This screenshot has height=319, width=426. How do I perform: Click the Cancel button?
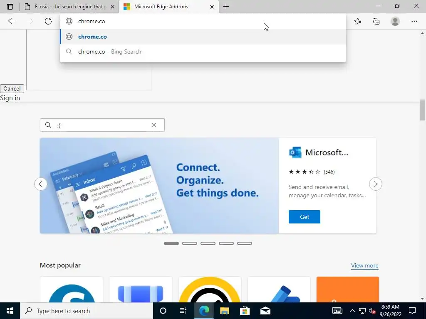point(12,89)
